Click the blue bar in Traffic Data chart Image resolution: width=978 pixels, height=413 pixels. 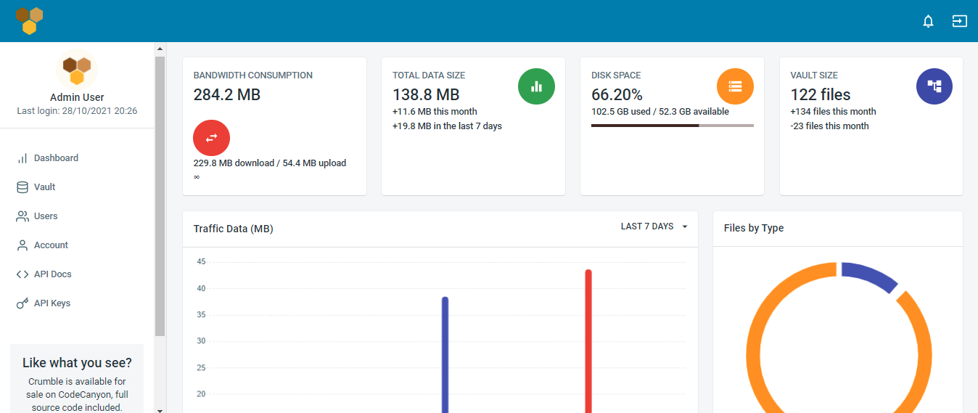[445, 355]
